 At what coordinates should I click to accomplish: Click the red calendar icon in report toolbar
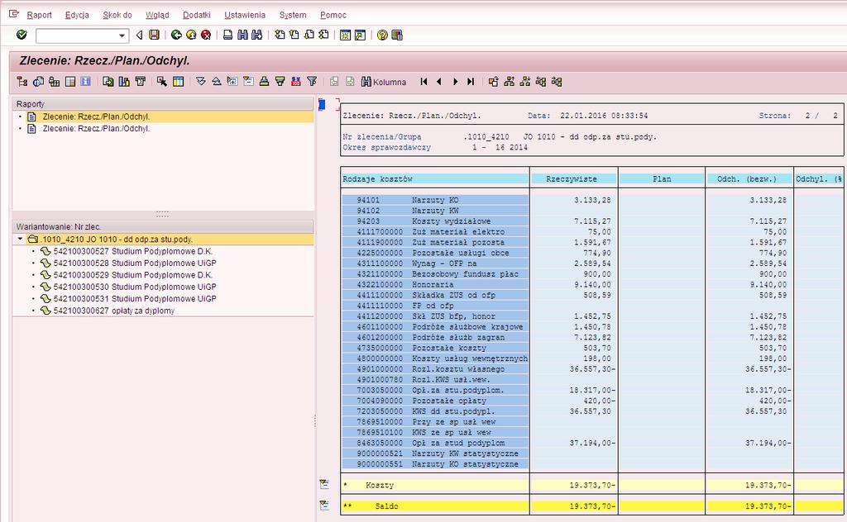pyautogui.click(x=295, y=82)
